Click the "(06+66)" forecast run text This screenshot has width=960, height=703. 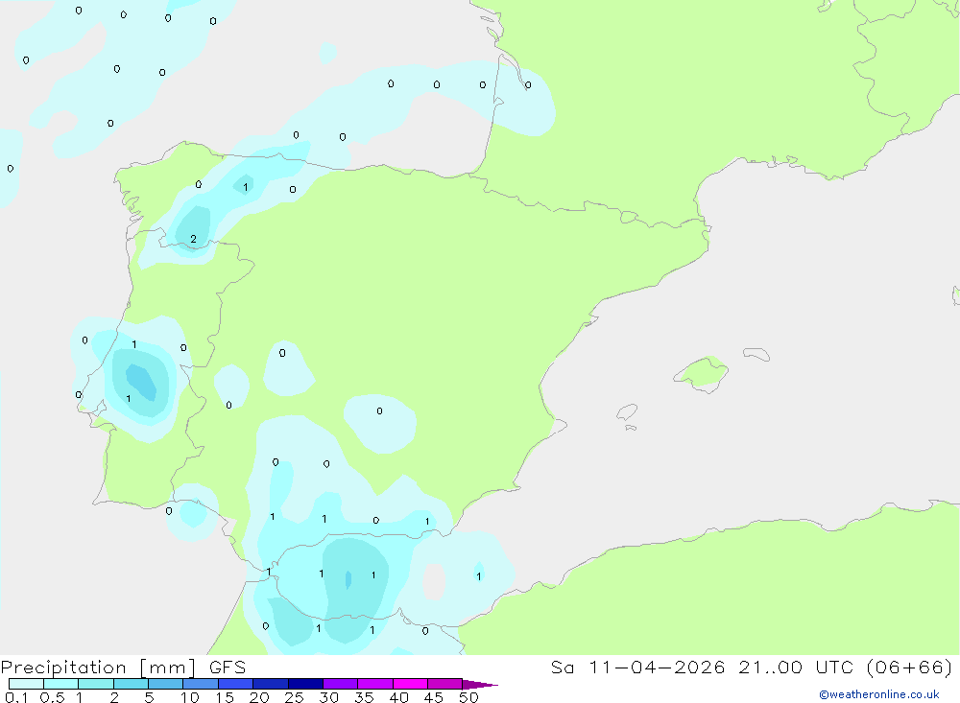pos(910,668)
